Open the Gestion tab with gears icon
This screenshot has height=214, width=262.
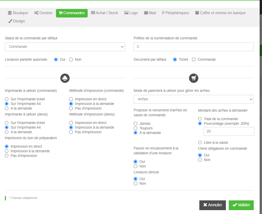pyautogui.click(x=43, y=13)
